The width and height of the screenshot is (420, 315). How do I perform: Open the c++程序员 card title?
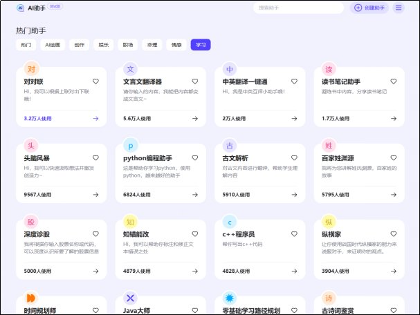(239, 234)
